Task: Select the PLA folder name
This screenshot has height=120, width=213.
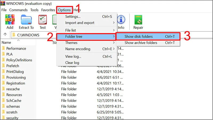Action: coord(9,54)
